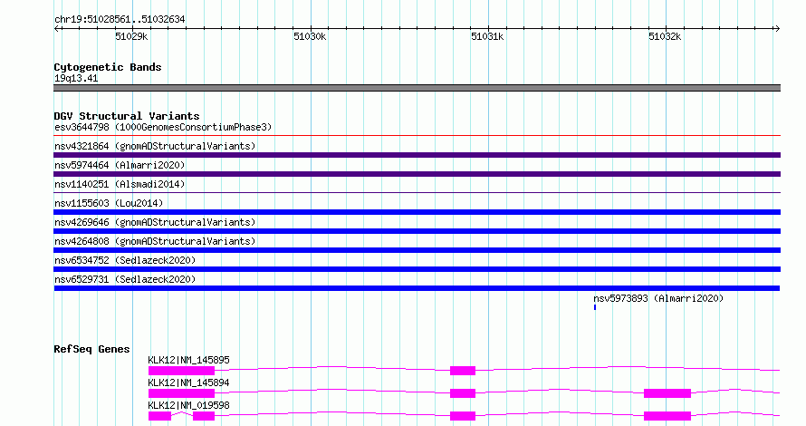
Task: Open nsv6529731 Sedlazeck2020 variant label
Action: 125,279
